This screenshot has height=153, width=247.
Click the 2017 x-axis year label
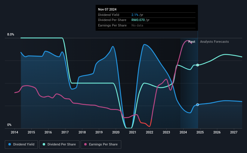(65, 132)
